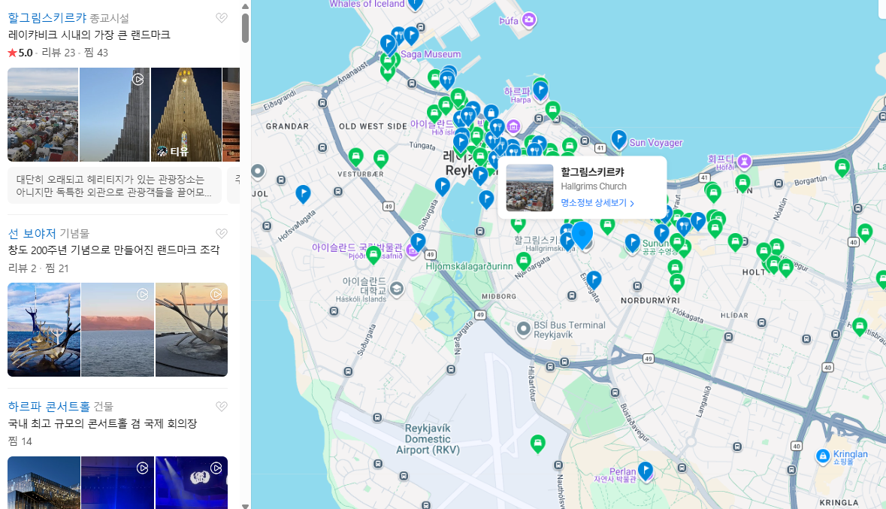Open 명소정보 상세보기 link in map popup
This screenshot has width=886, height=509.
pos(597,202)
